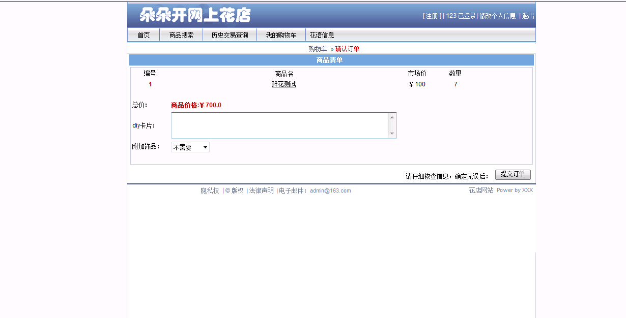
Task: Click the 商品名 column header
Action: (x=284, y=74)
